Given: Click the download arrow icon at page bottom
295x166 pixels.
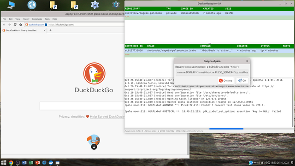Looking at the screenshot, I should click(94, 147).
